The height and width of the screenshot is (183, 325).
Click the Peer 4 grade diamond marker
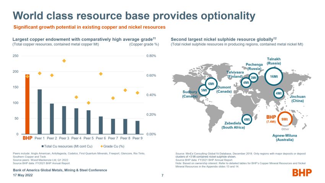pos(76,97)
